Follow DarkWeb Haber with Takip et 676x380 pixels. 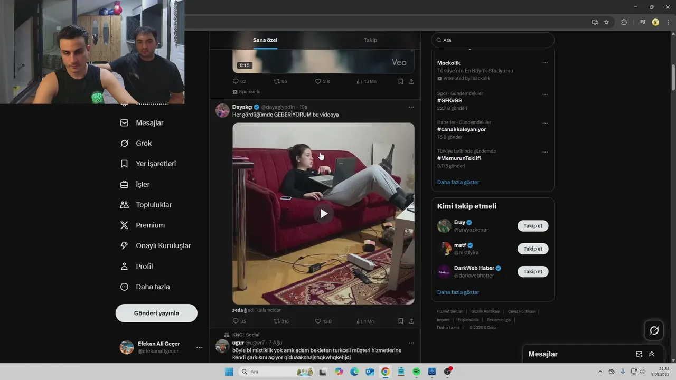click(533, 271)
